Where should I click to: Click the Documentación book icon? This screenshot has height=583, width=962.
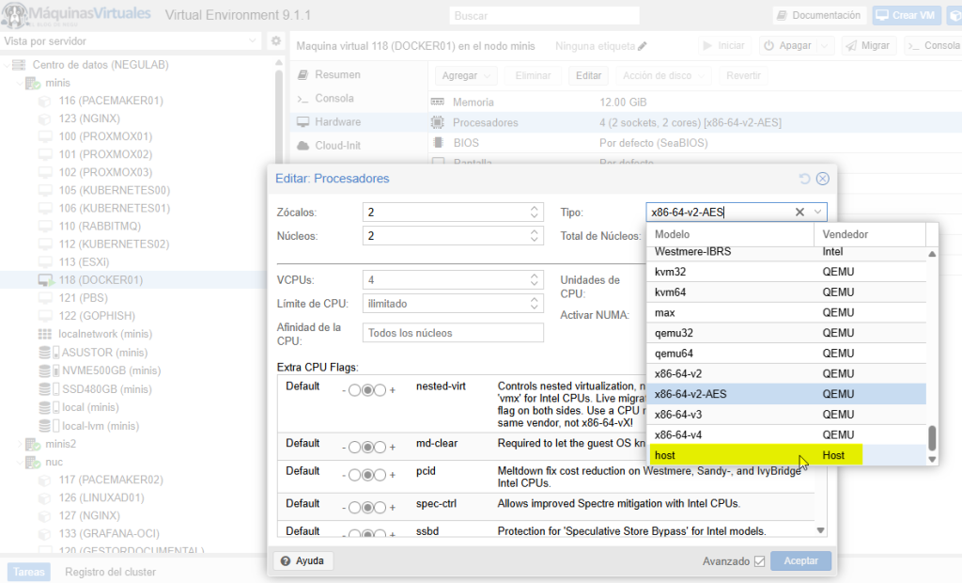(781, 14)
